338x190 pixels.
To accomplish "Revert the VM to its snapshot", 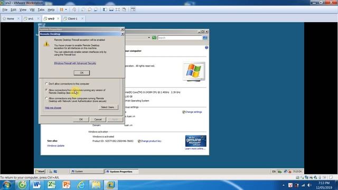I will (89, 9).
